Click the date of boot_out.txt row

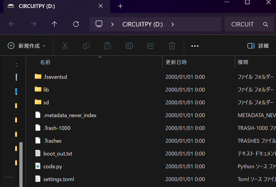pyautogui.click(x=185, y=153)
